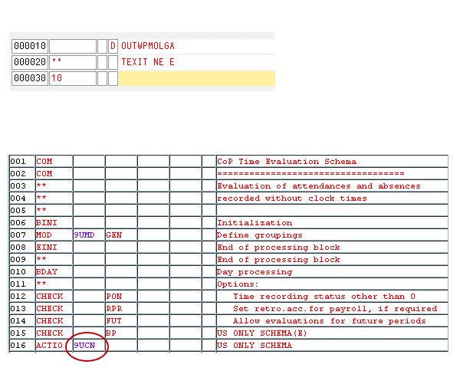Viewport: 460px width, 374px height.
Task: Select the field containing 10 in line 000030
Action: (x=73, y=78)
